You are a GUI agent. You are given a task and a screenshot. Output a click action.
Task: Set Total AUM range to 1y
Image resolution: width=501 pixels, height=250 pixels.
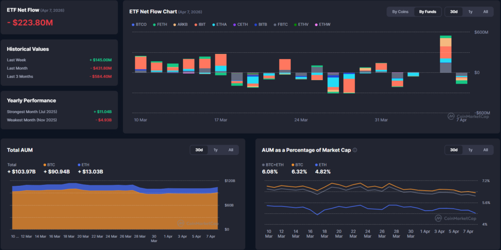pyautogui.click(x=215, y=150)
